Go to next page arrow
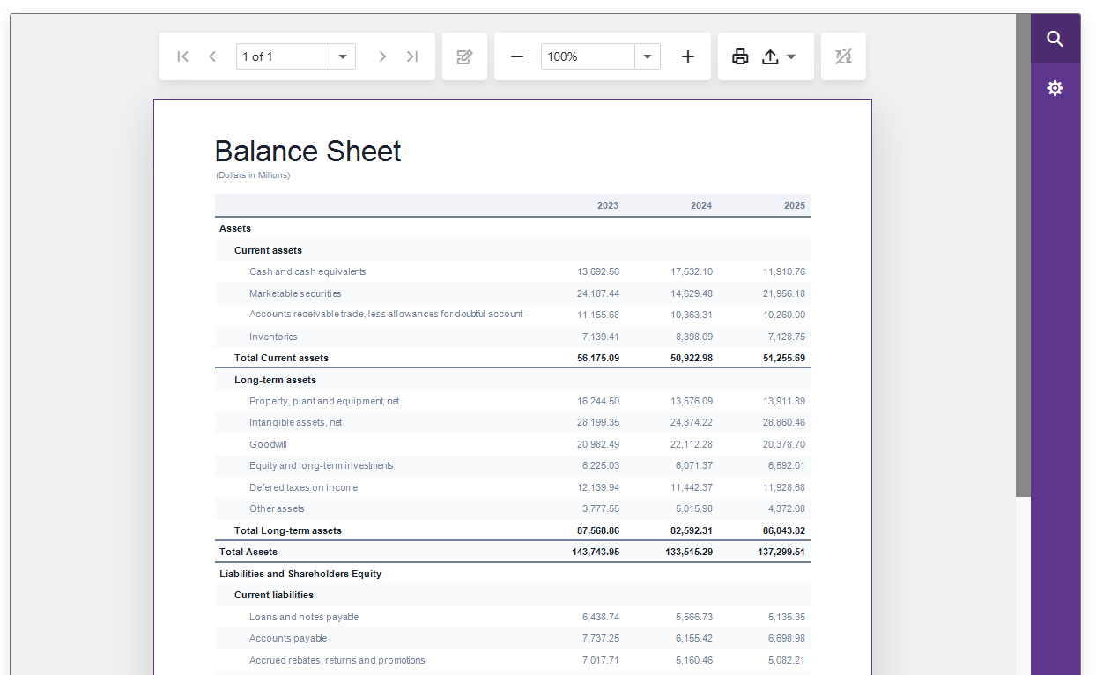The height and width of the screenshot is (675, 1096). [382, 56]
